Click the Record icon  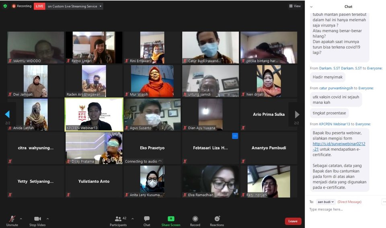(195, 219)
